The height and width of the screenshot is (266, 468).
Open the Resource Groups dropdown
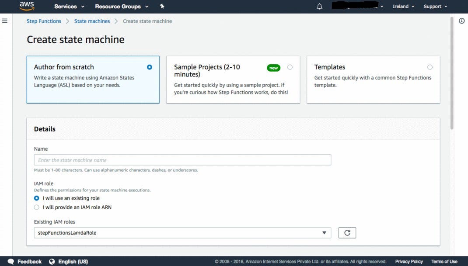(122, 6)
